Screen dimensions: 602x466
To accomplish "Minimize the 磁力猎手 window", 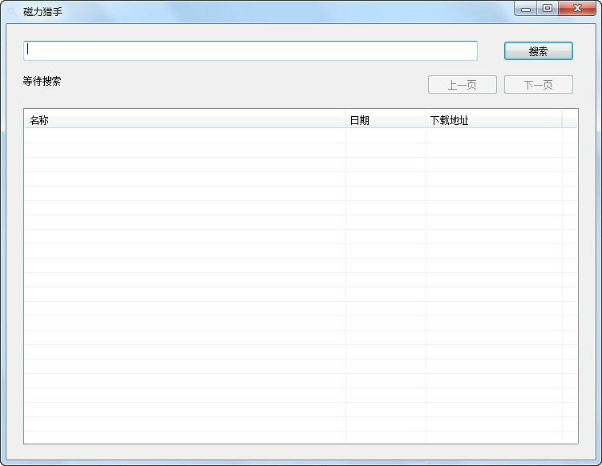I will coord(526,9).
